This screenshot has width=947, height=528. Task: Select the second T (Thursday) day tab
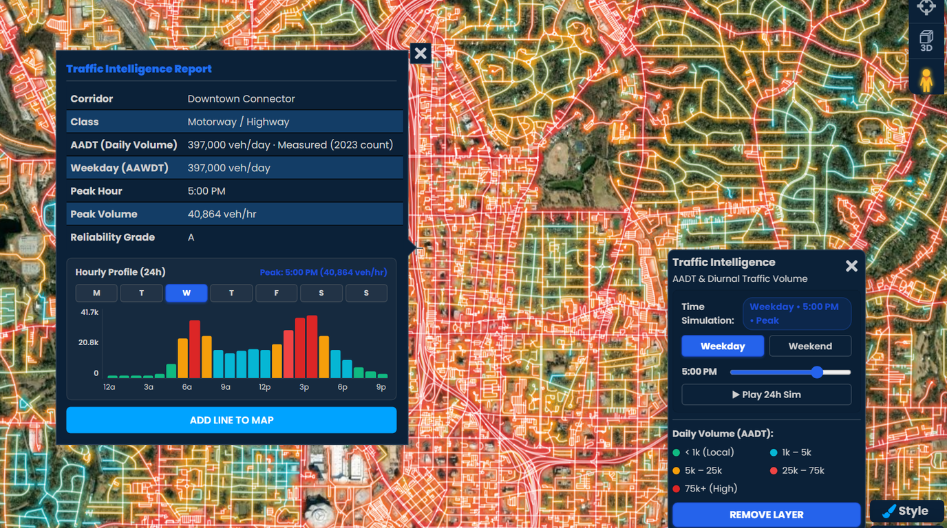(231, 293)
